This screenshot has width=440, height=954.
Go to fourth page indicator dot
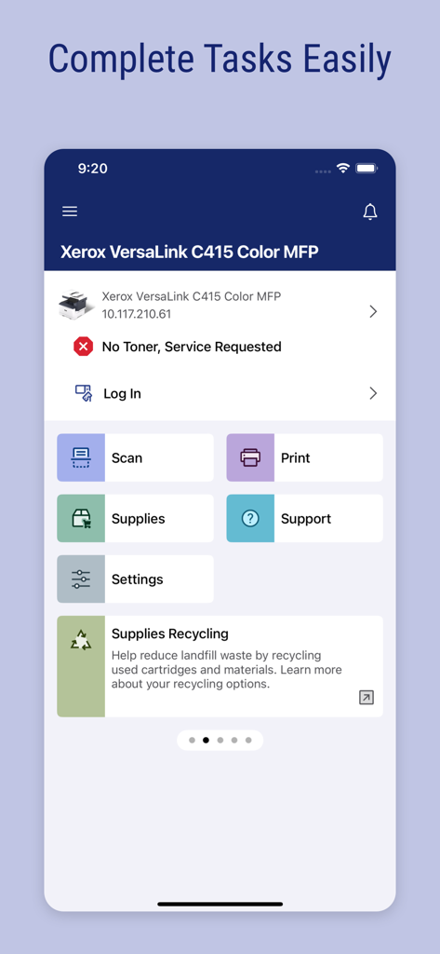[x=234, y=741]
